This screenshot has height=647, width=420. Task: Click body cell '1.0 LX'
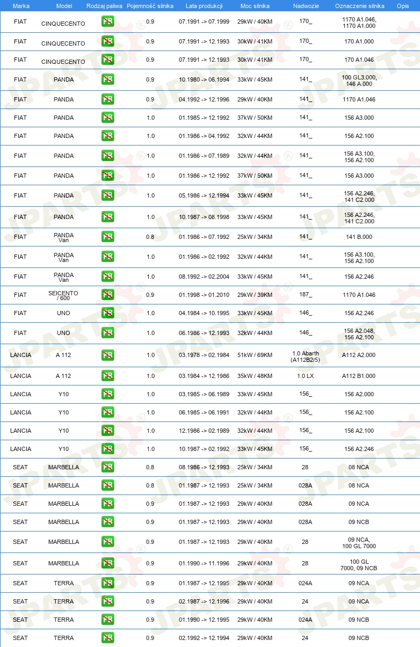pyautogui.click(x=305, y=376)
